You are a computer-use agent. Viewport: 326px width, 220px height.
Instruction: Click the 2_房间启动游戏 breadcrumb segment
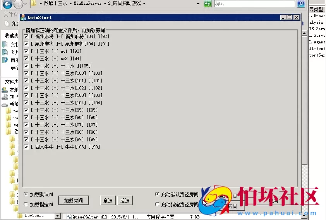[124, 3]
